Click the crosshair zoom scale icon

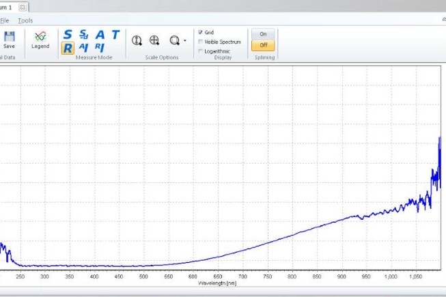[x=154, y=40]
